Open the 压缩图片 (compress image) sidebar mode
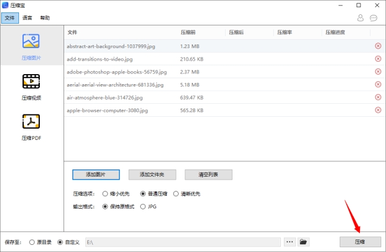Viewport: 386px width, 252px height. click(x=31, y=47)
